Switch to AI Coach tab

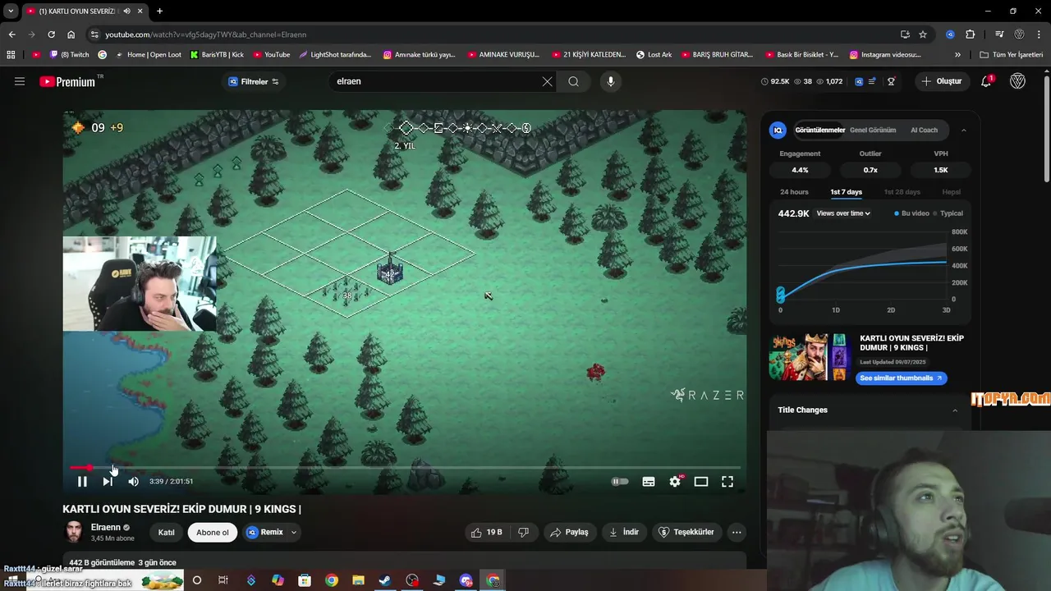pos(924,130)
